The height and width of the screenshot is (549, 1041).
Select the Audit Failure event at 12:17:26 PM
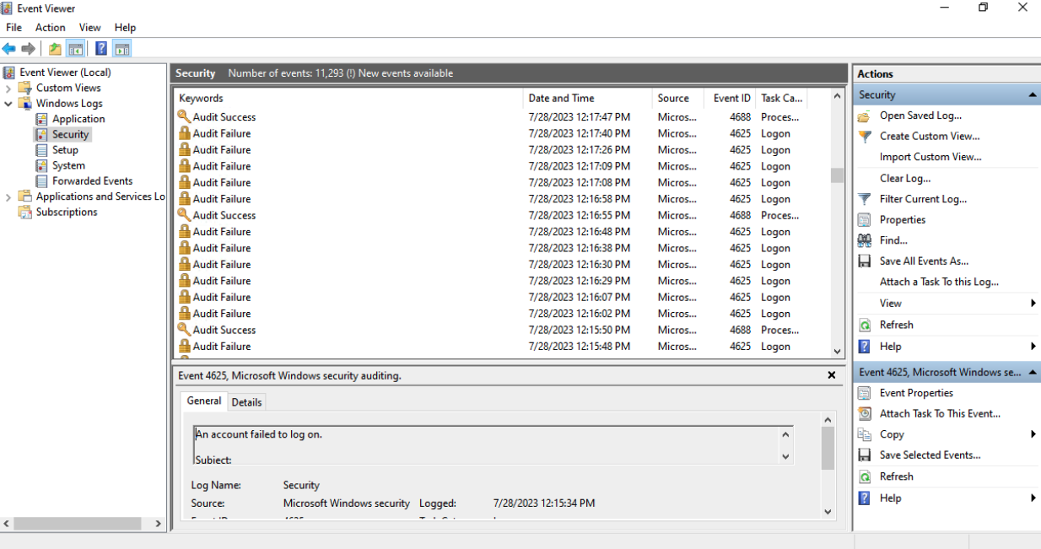[x=502, y=150]
